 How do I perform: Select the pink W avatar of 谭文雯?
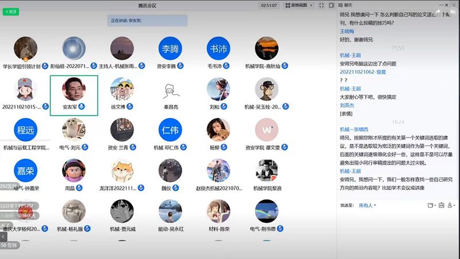(x=266, y=130)
